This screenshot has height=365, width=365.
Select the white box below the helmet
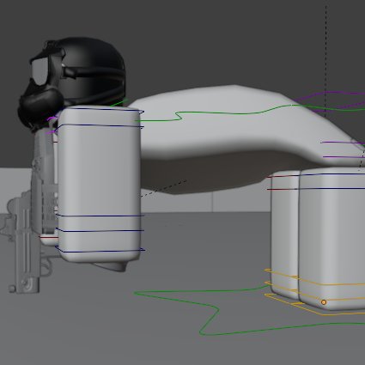coord(100,183)
